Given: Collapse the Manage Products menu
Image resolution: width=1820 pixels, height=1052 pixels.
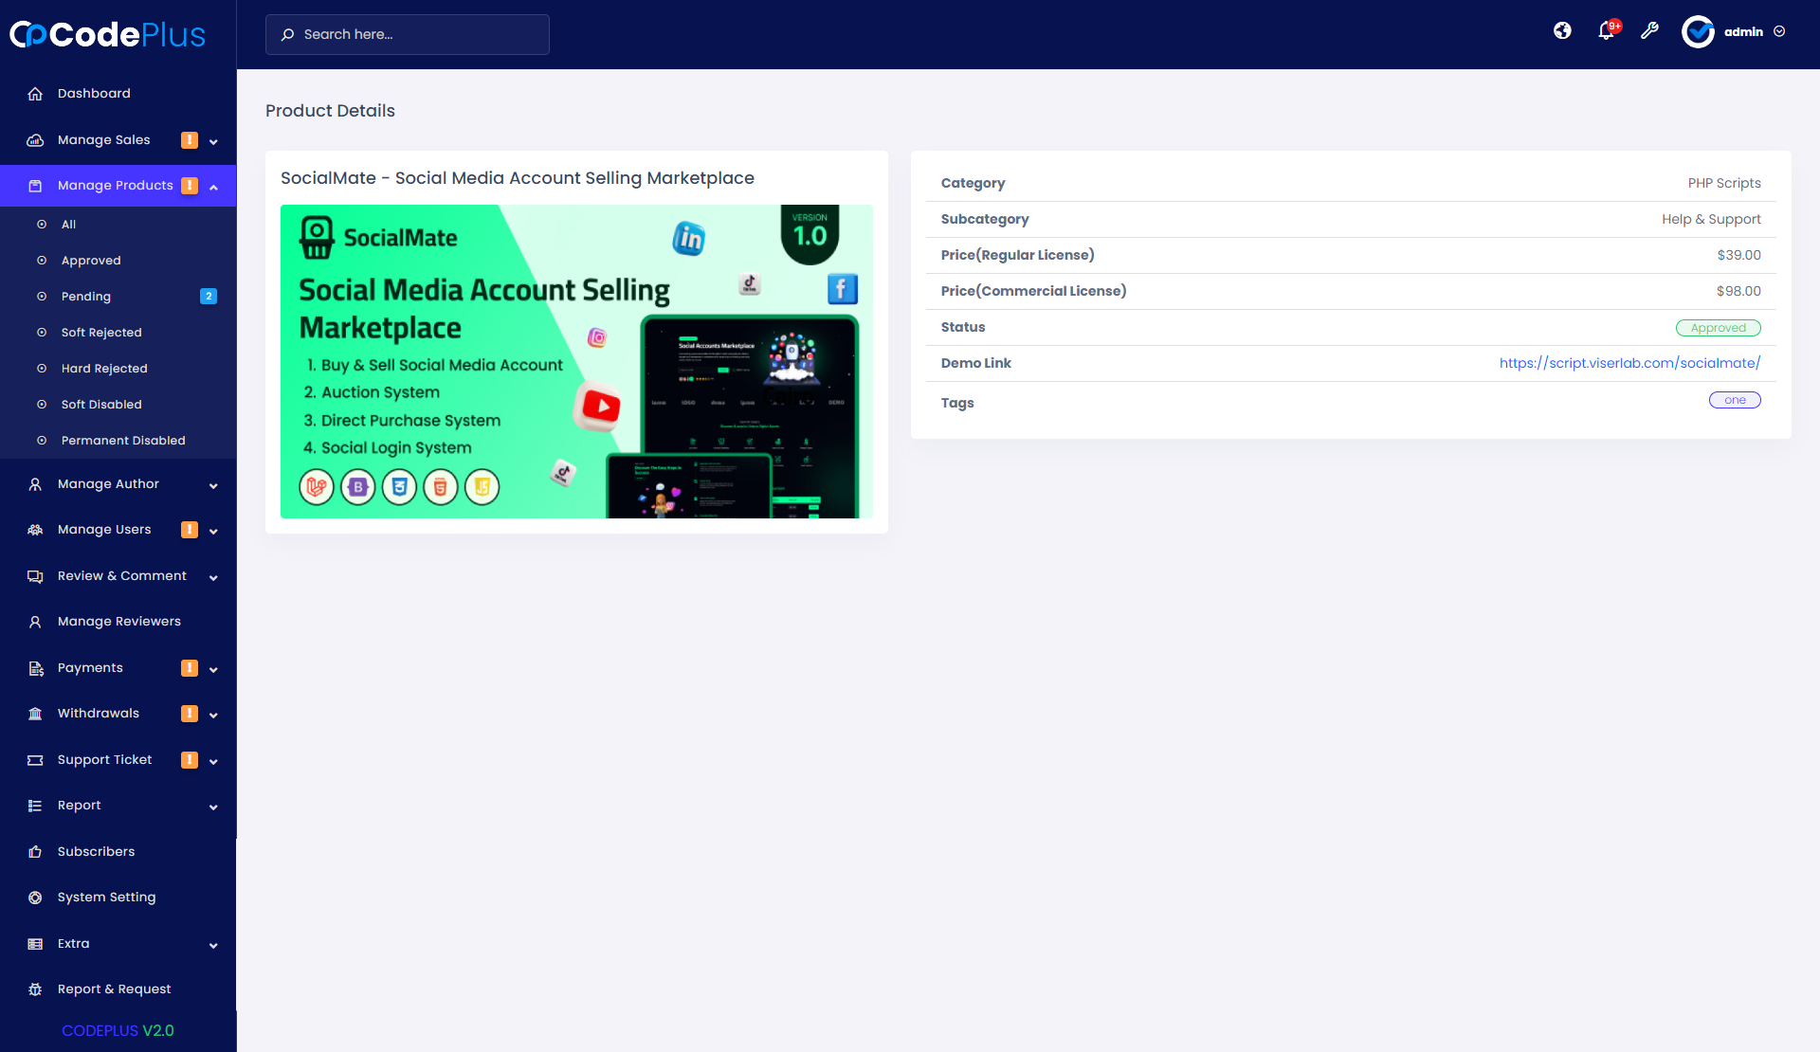Looking at the screenshot, I should tap(213, 187).
